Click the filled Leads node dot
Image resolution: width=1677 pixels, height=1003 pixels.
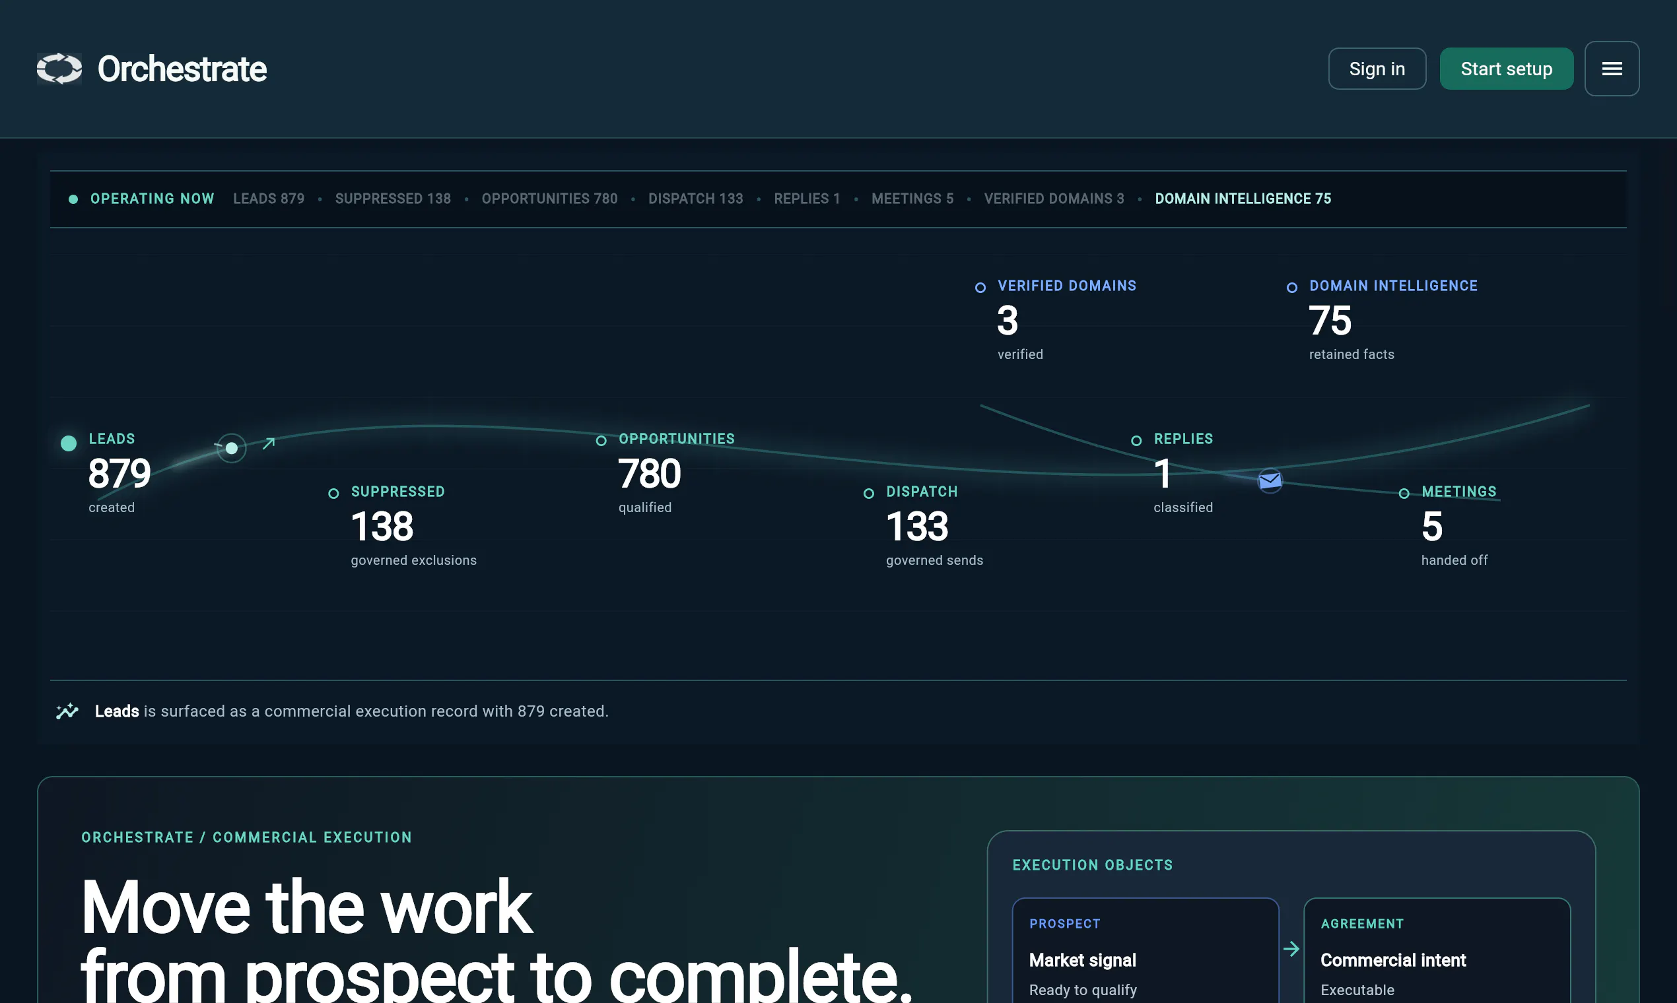coord(68,443)
